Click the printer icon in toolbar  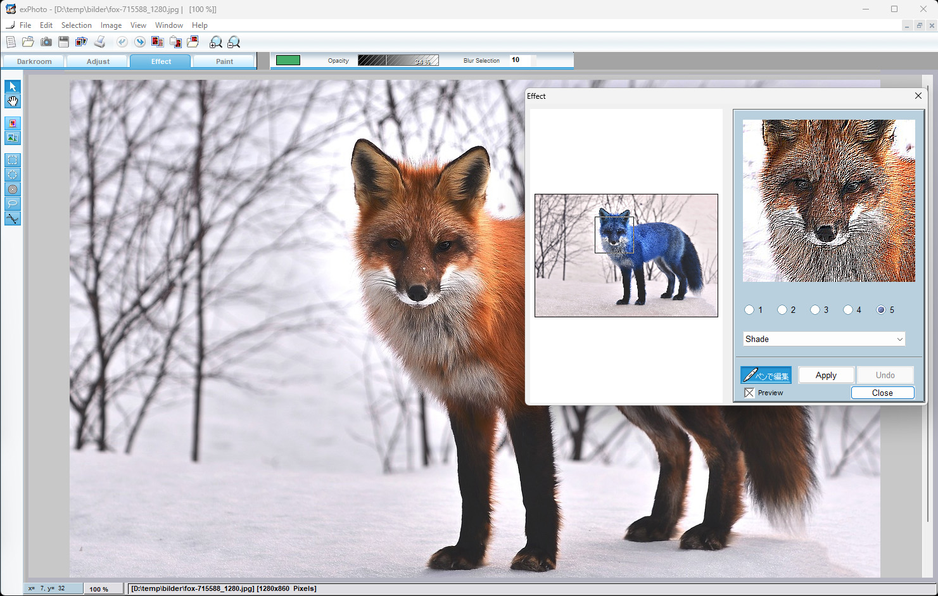(x=99, y=42)
